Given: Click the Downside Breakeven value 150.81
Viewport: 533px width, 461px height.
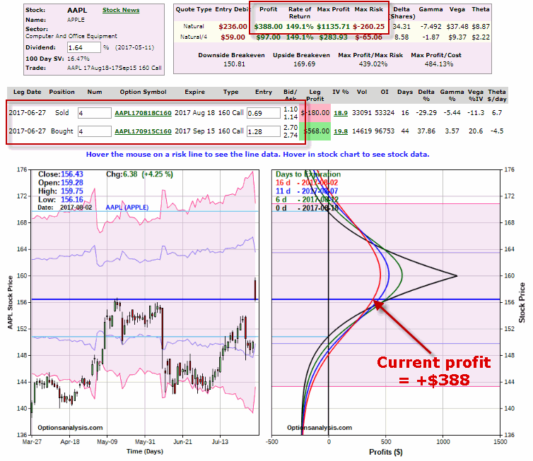Looking at the screenshot, I should coord(234,64).
